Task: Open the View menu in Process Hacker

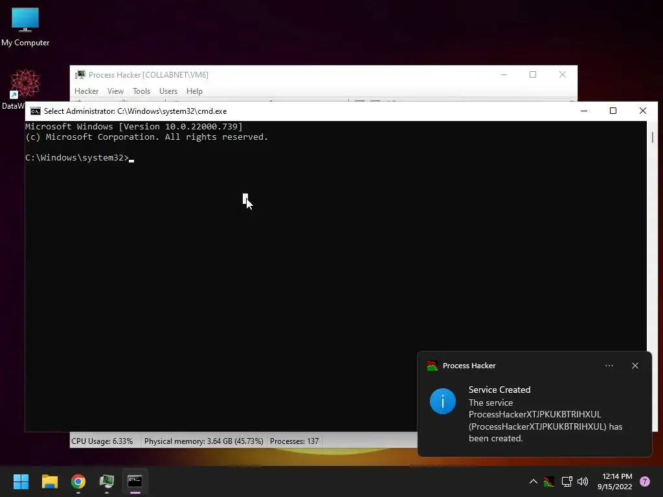Action: tap(115, 91)
